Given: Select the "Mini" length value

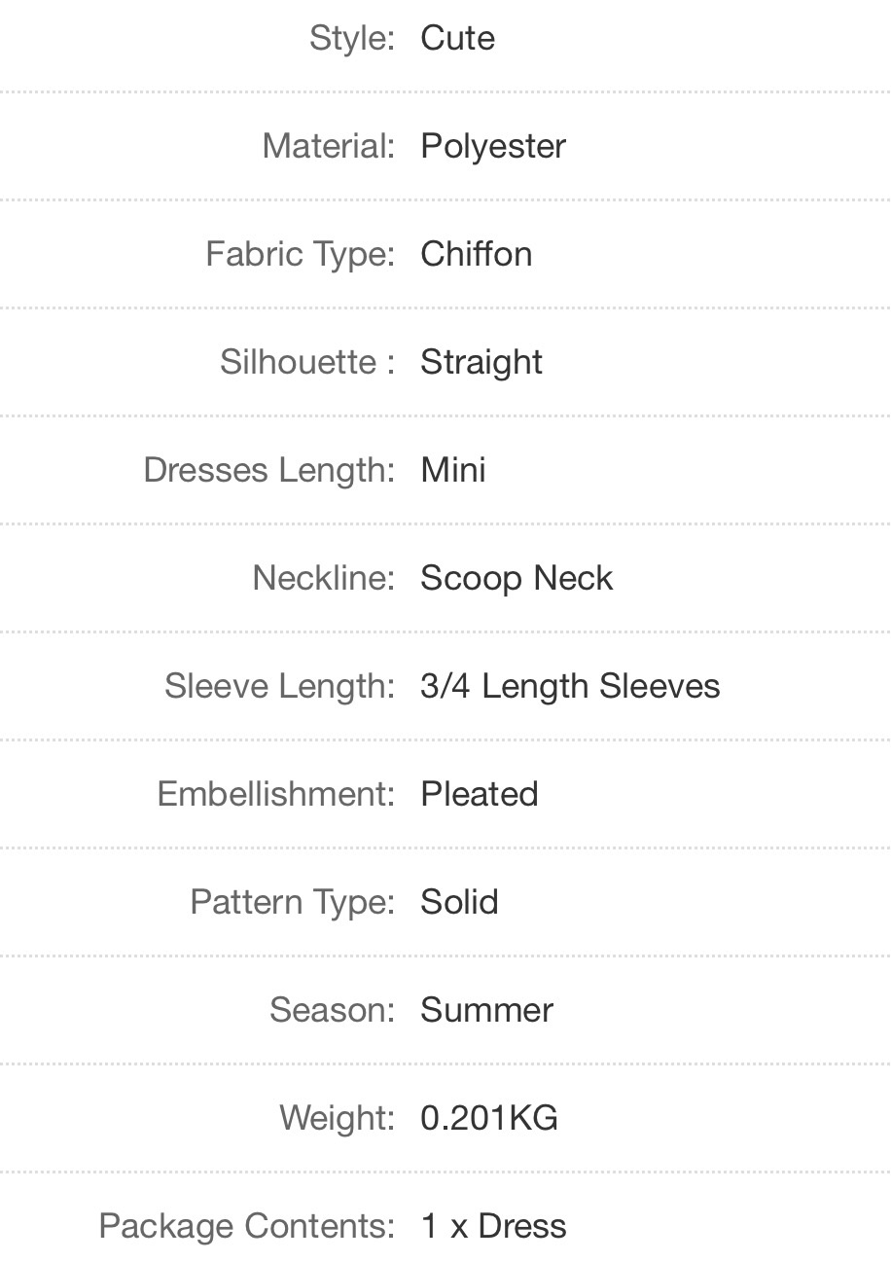Looking at the screenshot, I should (452, 470).
